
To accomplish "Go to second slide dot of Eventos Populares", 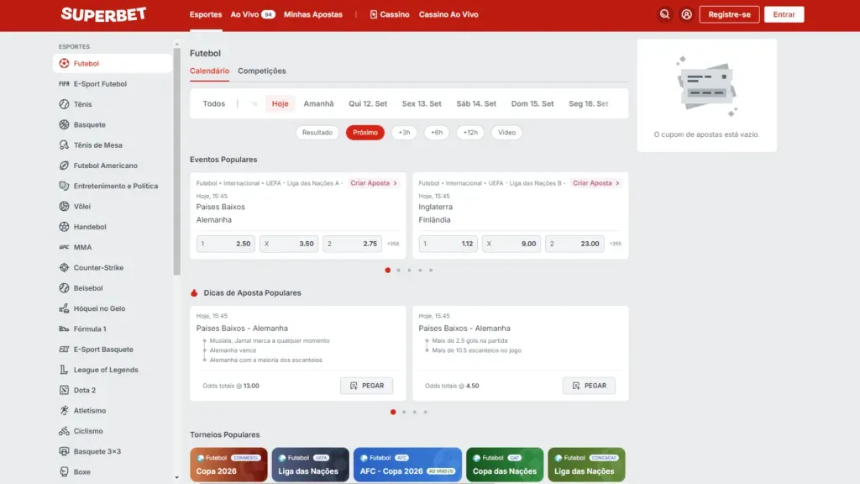I will pyautogui.click(x=398, y=271).
